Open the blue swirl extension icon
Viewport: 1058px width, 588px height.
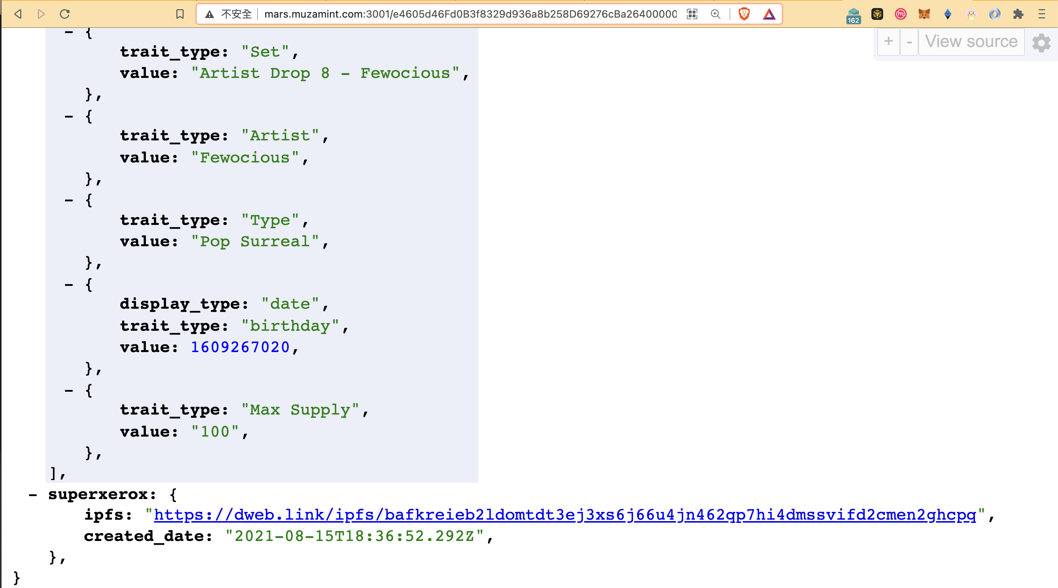pyautogui.click(x=995, y=14)
